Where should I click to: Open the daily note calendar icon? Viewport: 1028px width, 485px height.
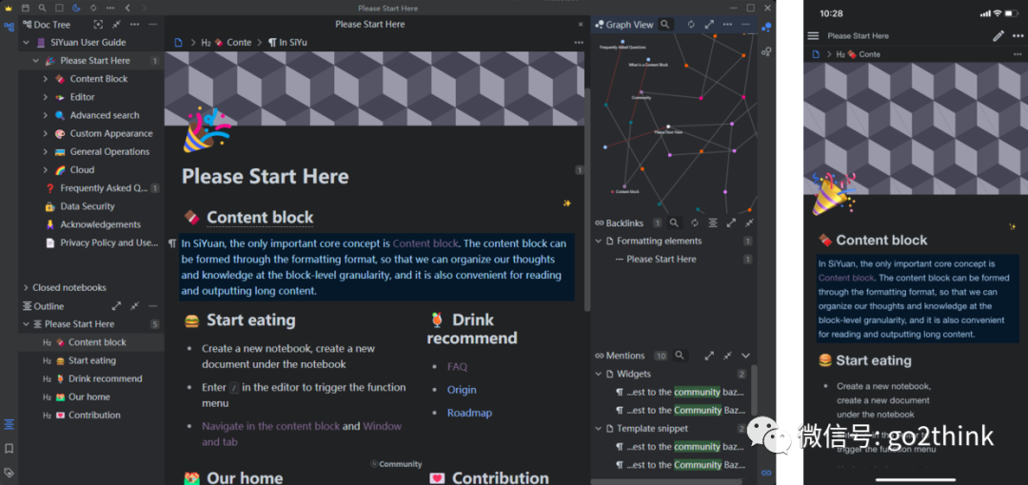[26, 8]
